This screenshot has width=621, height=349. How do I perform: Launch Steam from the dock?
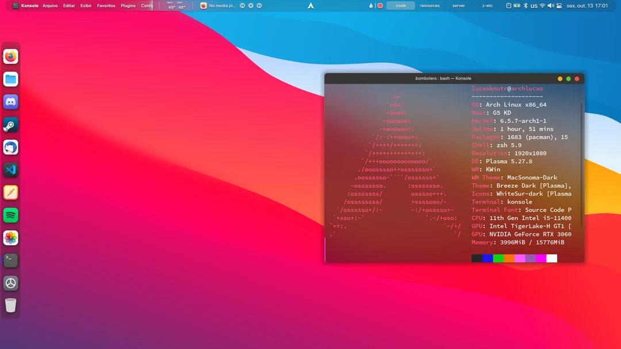pyautogui.click(x=10, y=124)
